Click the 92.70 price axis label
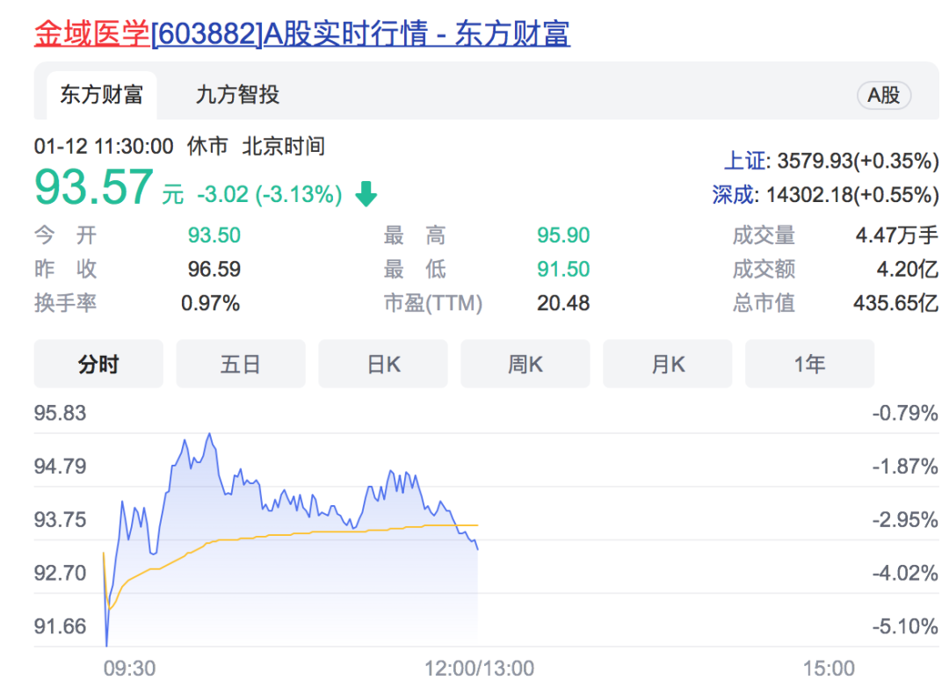 (x=60, y=573)
